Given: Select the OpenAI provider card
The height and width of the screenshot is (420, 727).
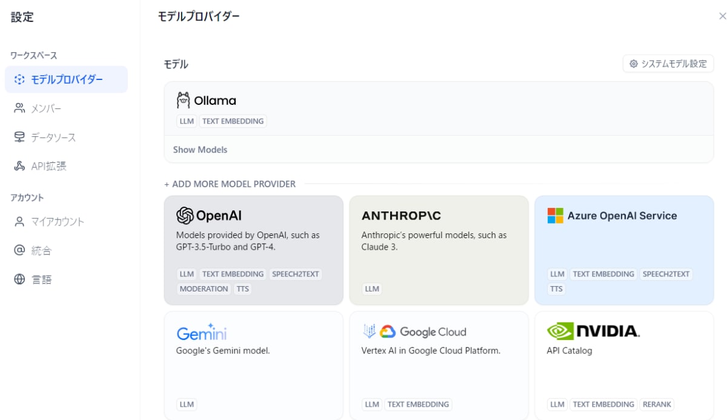Looking at the screenshot, I should tap(253, 250).
